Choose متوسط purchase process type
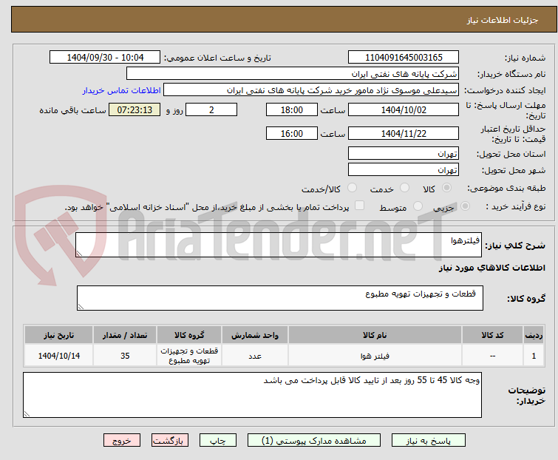Image resolution: width=558 pixels, height=460 pixels. 418,206
